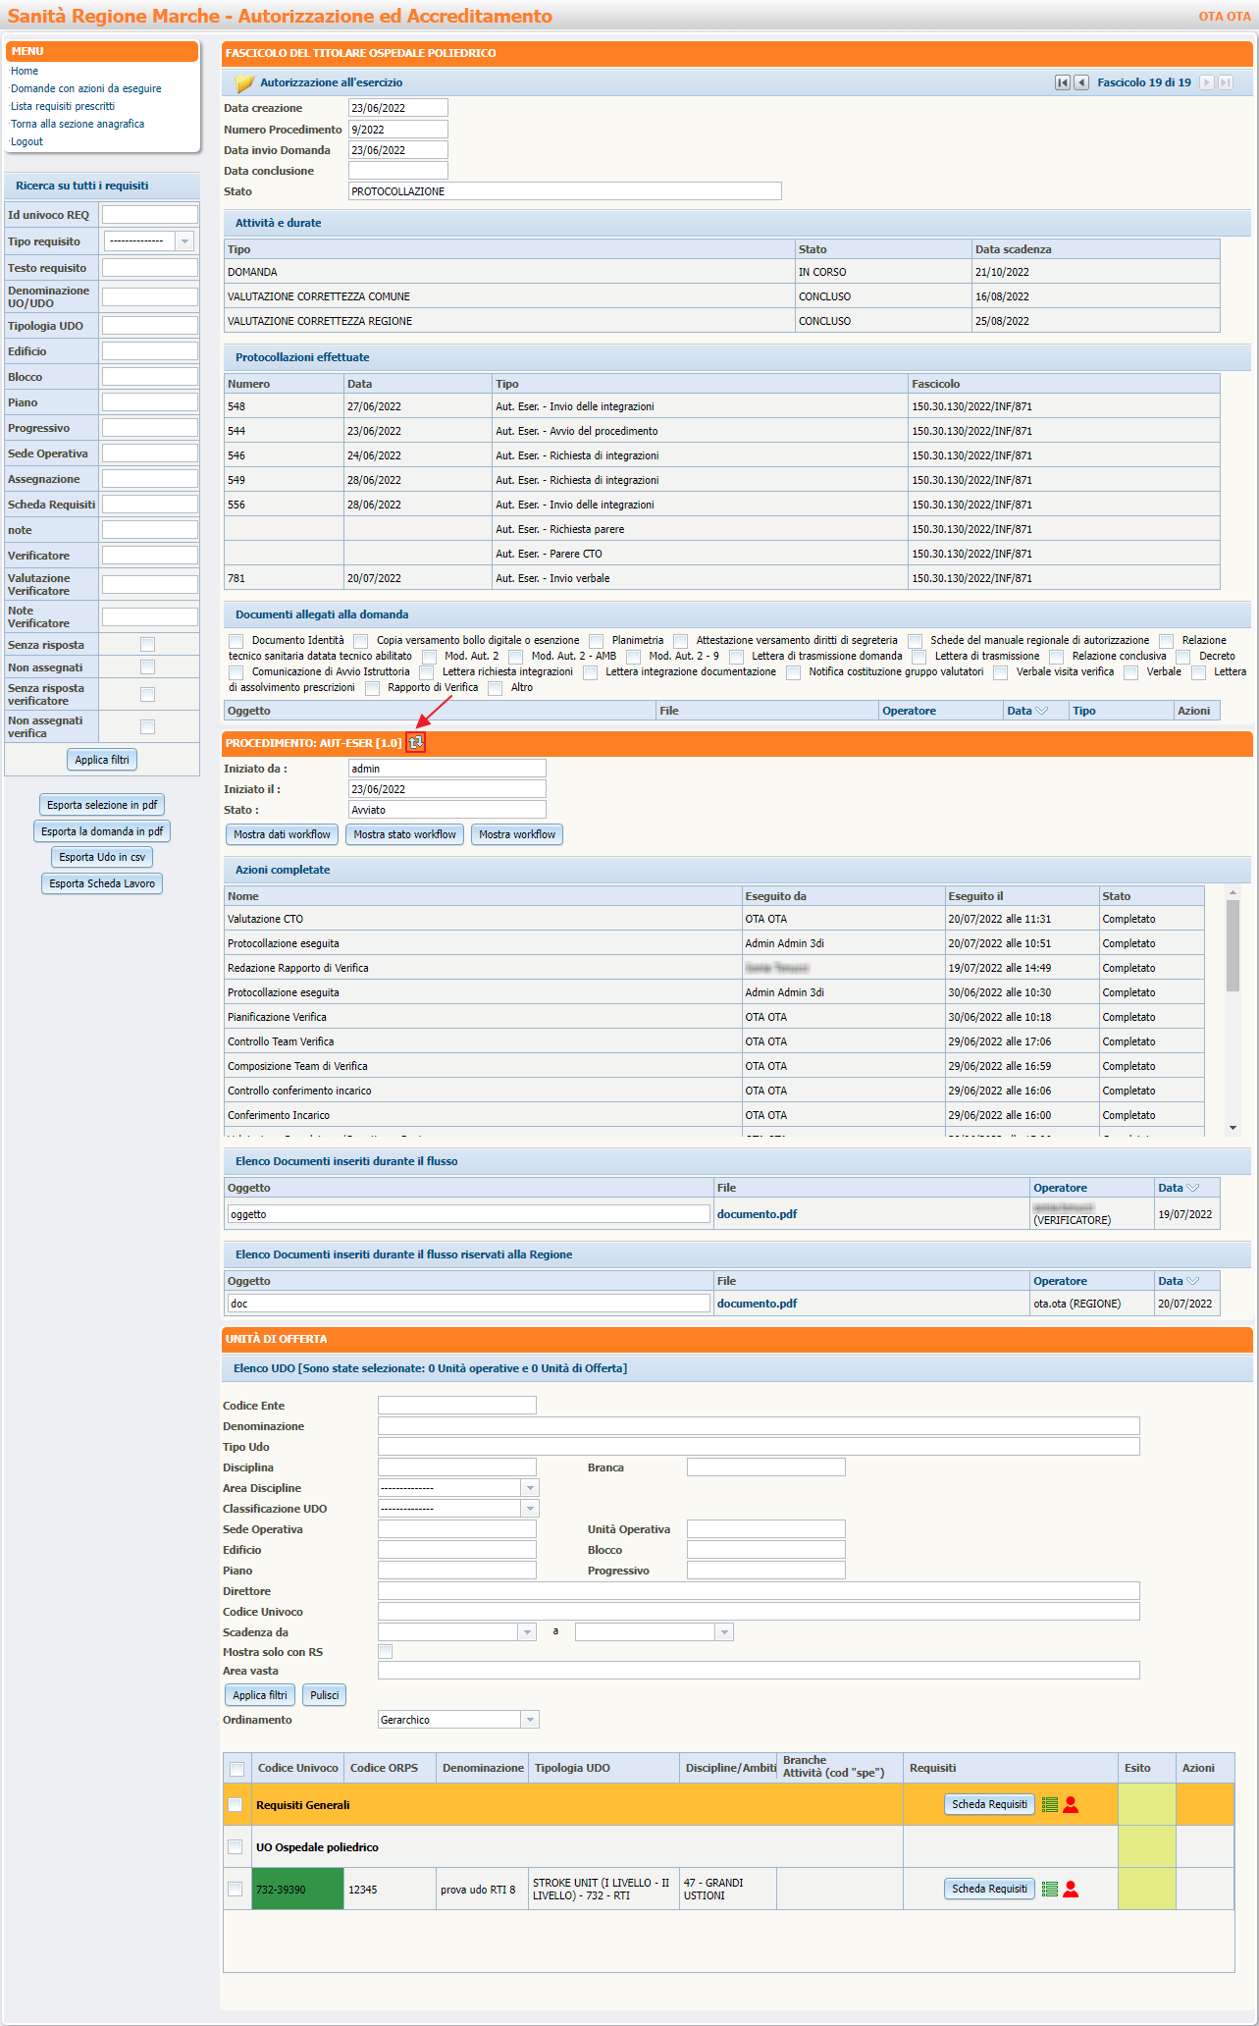Click Pulisci button in UDO filters
Image resolution: width=1259 pixels, height=2026 pixels.
(325, 1695)
